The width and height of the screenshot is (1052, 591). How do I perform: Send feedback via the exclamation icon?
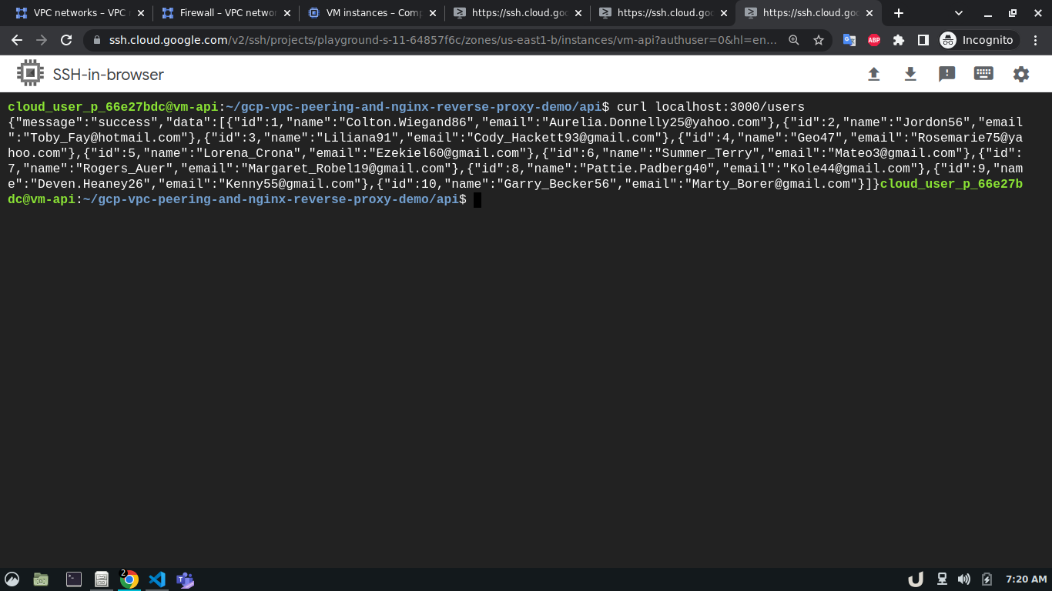click(x=947, y=74)
